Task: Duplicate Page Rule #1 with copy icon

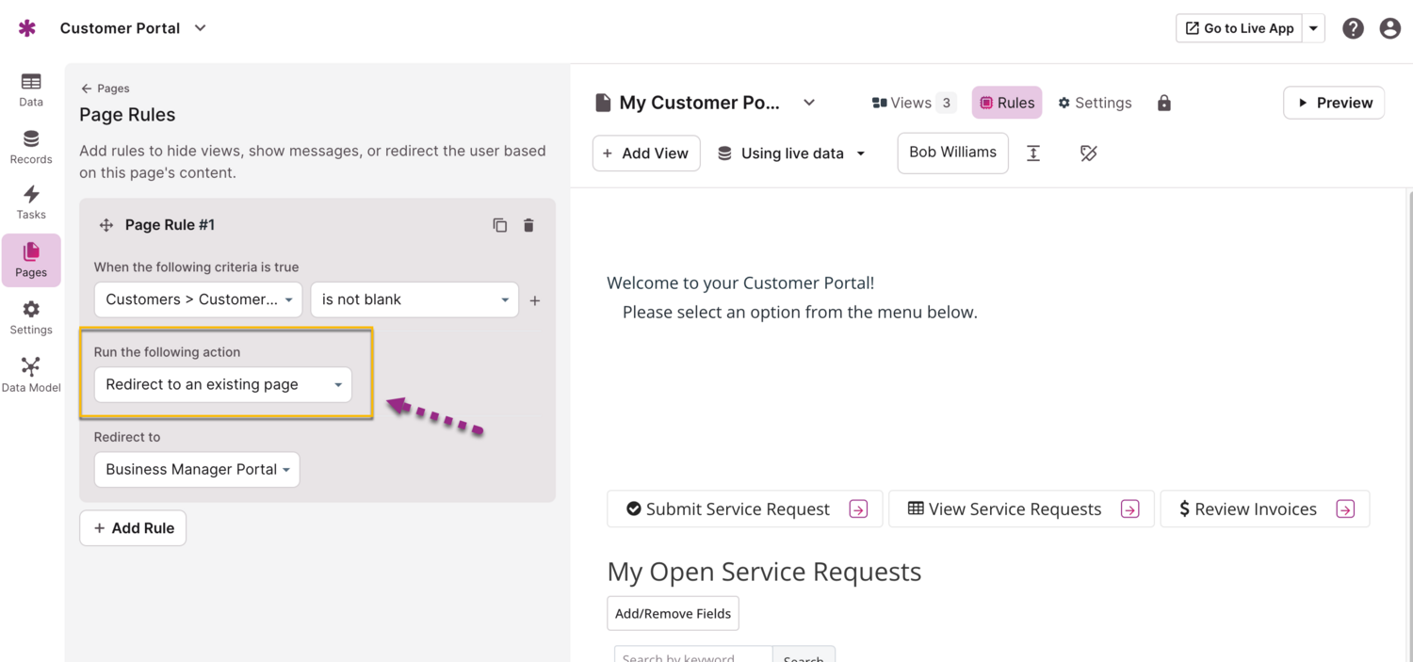Action: pyautogui.click(x=500, y=225)
